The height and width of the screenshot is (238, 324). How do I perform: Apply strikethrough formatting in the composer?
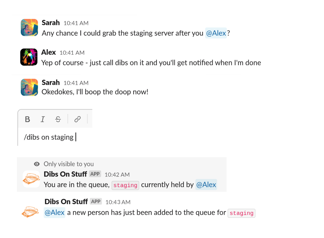click(58, 119)
